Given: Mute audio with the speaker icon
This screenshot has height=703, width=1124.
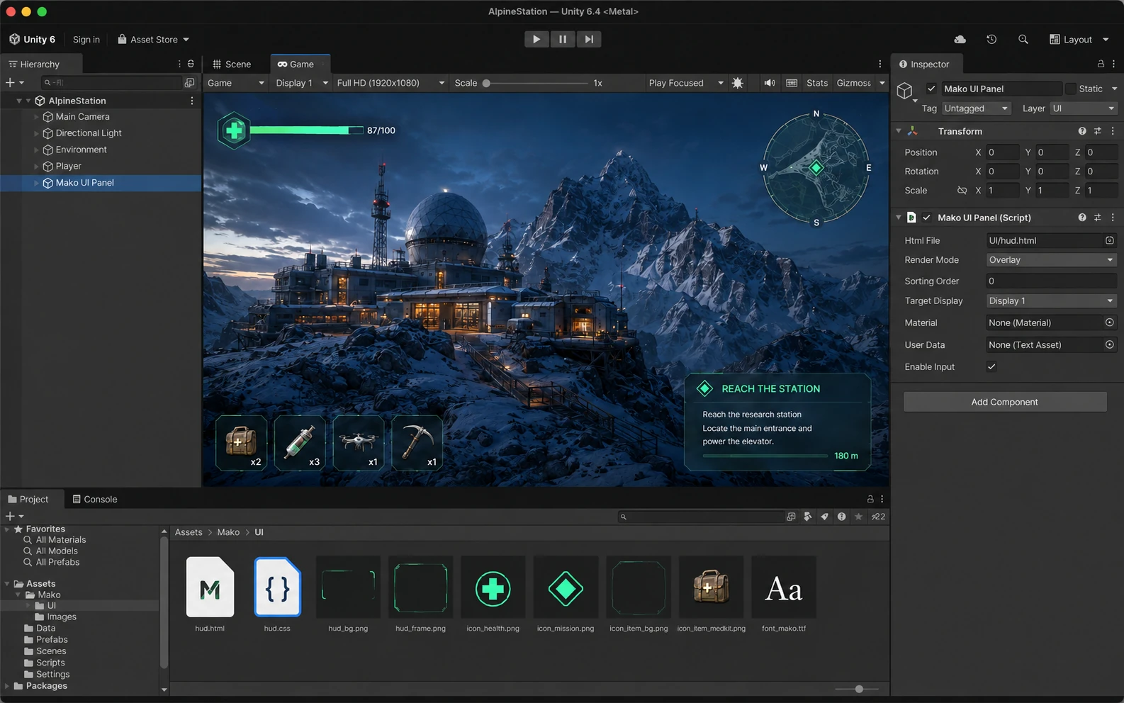Looking at the screenshot, I should click(770, 83).
